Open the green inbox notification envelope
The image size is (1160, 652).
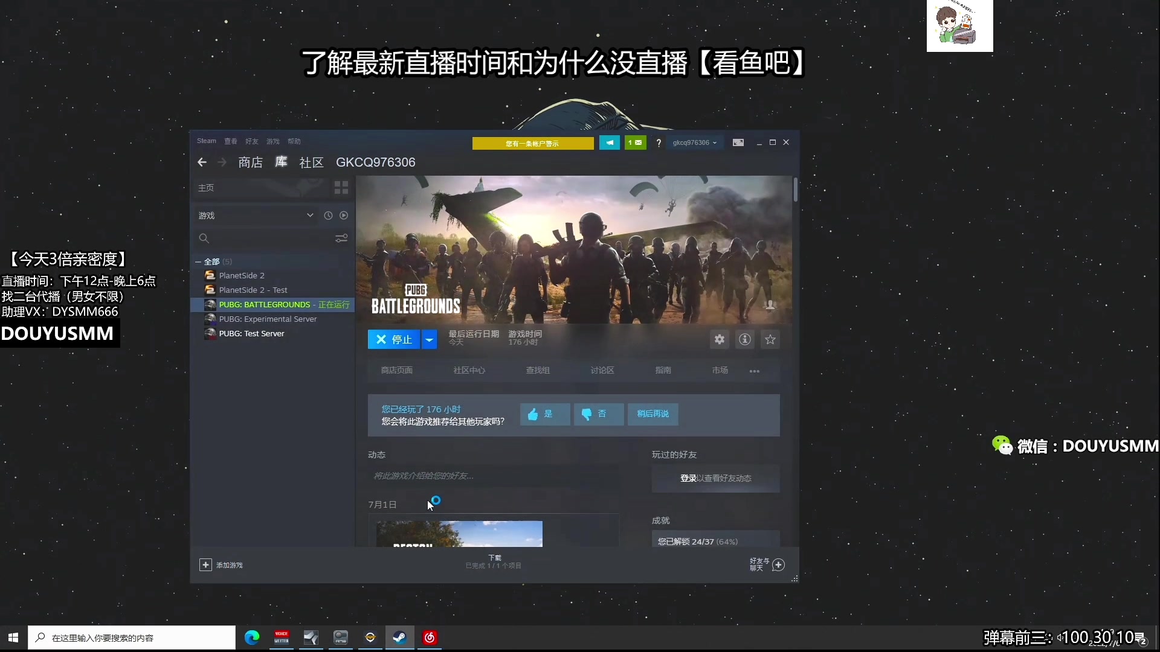tap(636, 142)
